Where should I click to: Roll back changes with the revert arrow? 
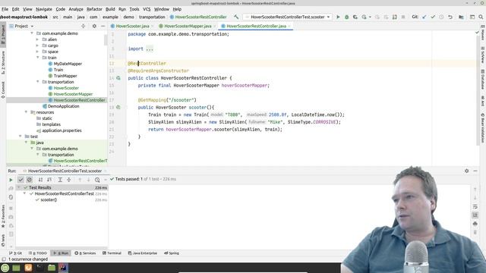click(450, 17)
